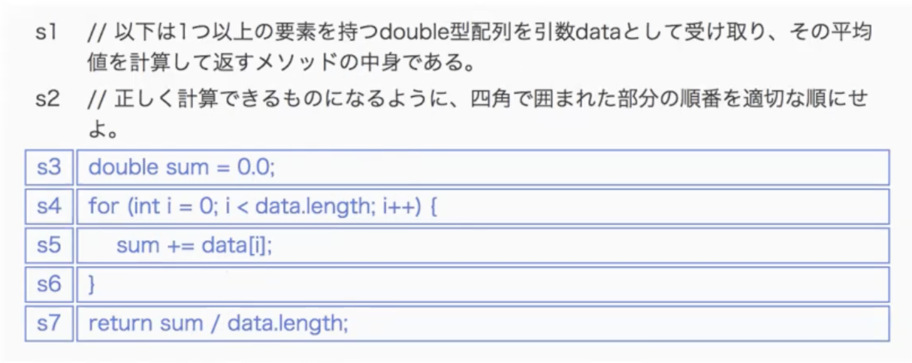This screenshot has height=363, width=912.
Task: Click the s4 label box
Action: click(x=48, y=206)
